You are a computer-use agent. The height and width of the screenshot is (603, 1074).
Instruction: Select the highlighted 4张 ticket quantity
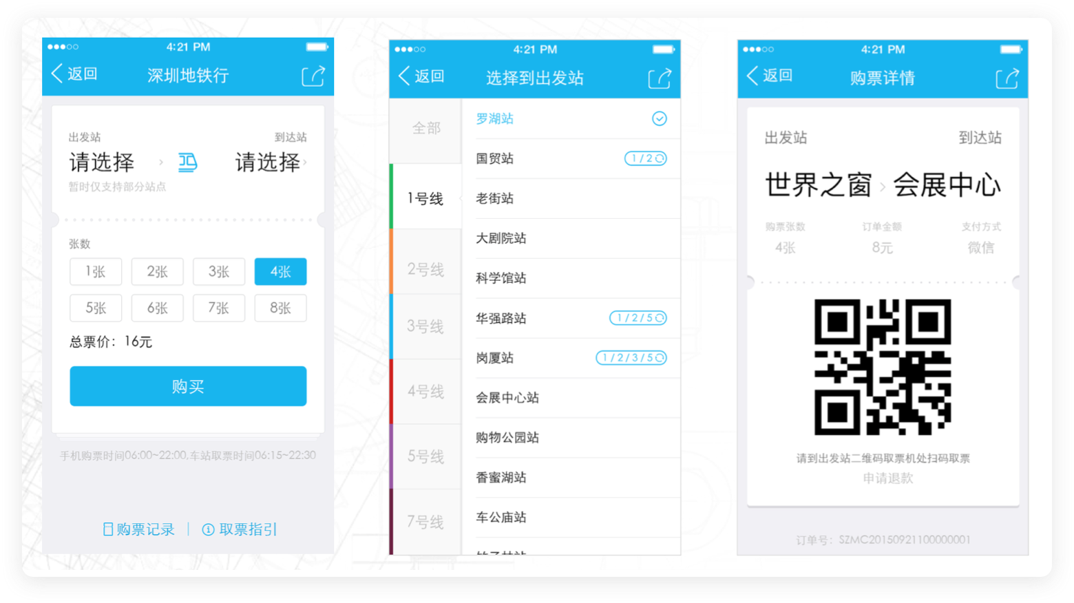pyautogui.click(x=280, y=272)
